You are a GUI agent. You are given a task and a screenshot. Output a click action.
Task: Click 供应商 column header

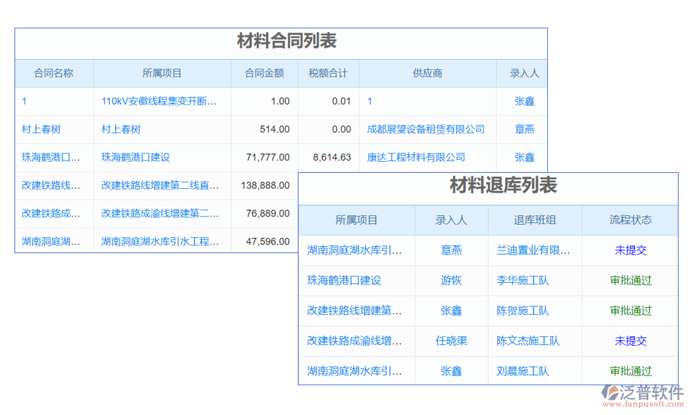[427, 73]
